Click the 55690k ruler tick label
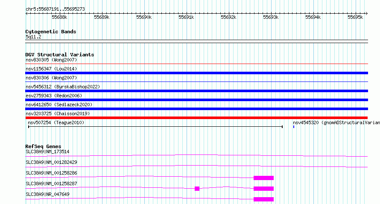 (144, 17)
